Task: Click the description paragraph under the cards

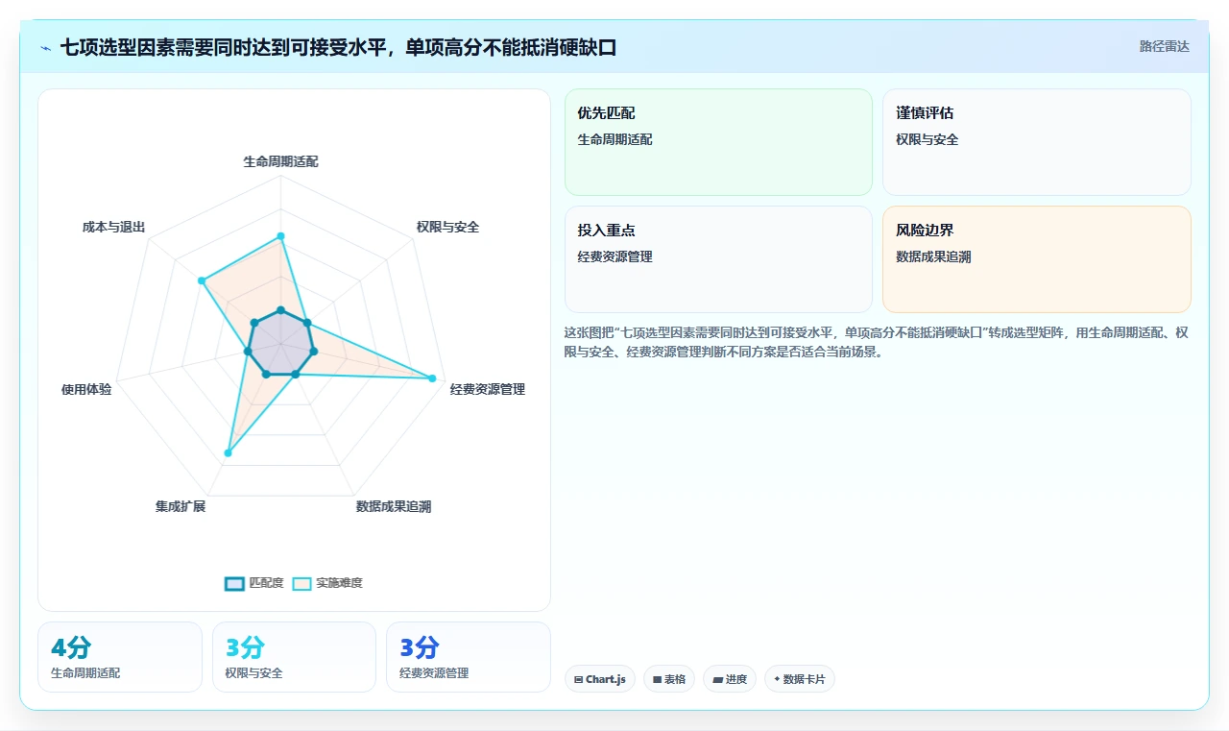Action: click(x=877, y=342)
